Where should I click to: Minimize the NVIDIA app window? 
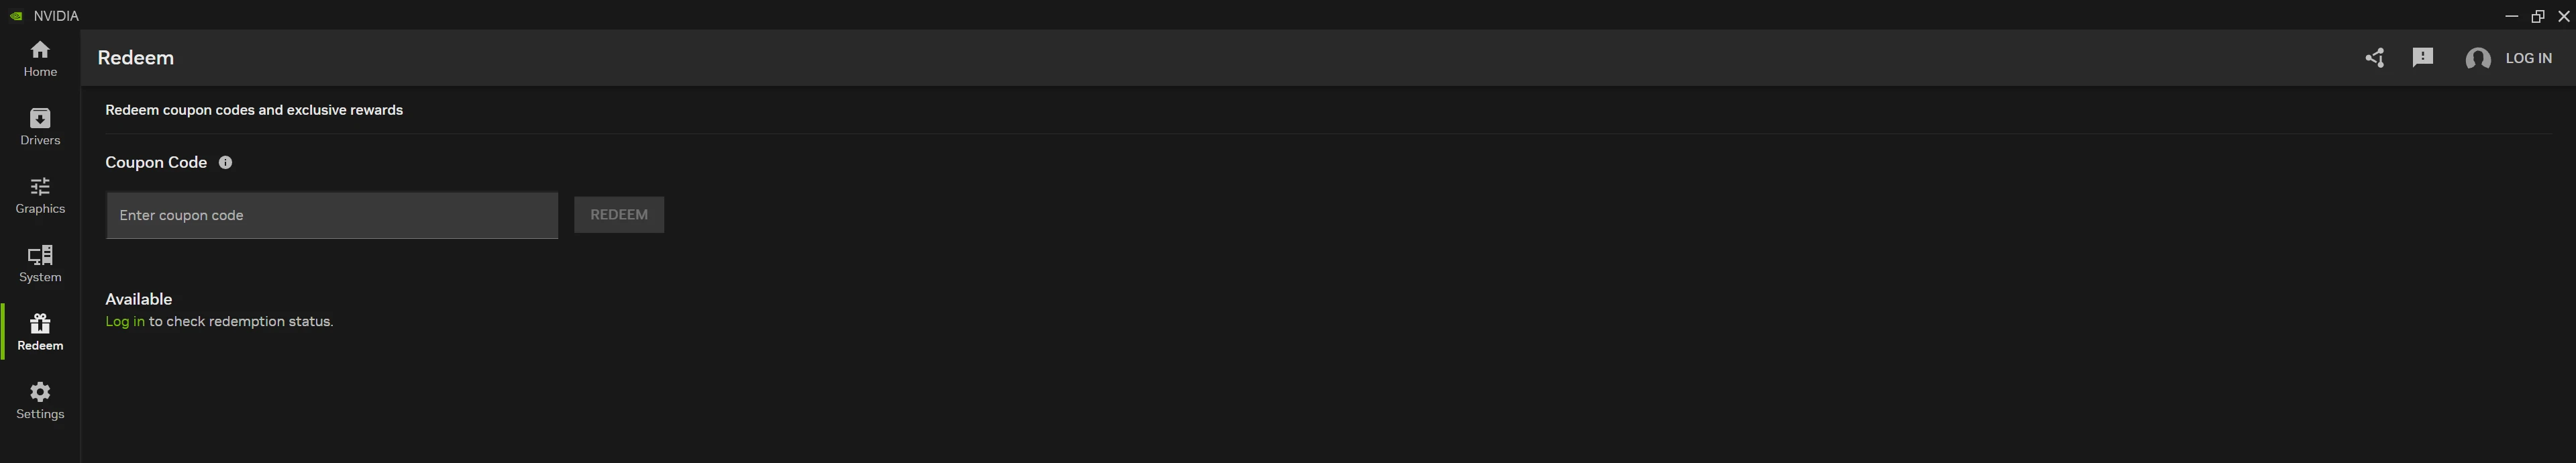point(2511,16)
